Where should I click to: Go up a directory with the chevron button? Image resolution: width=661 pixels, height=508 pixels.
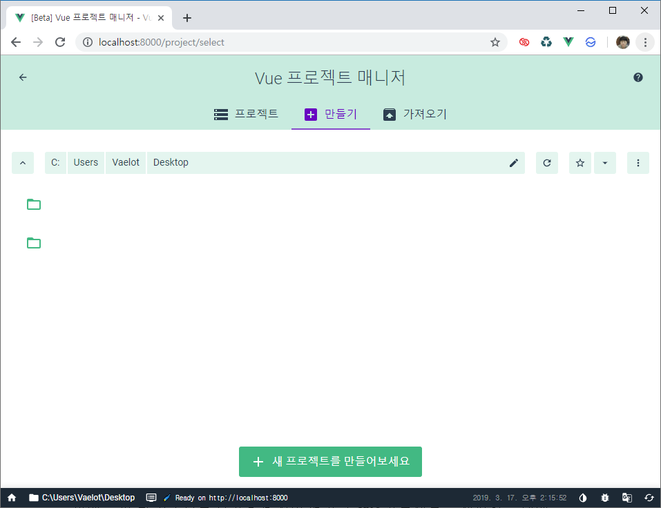23,162
